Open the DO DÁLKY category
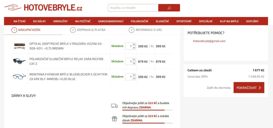273x128 pixels. click(x=39, y=21)
